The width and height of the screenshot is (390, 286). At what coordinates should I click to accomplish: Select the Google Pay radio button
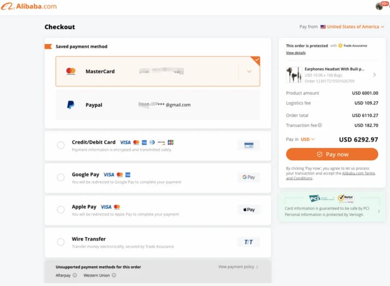tap(61, 177)
